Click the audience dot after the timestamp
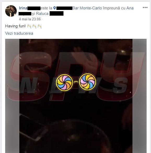Image resolution: width=151 pixels, height=153 pixels. click(42, 19)
